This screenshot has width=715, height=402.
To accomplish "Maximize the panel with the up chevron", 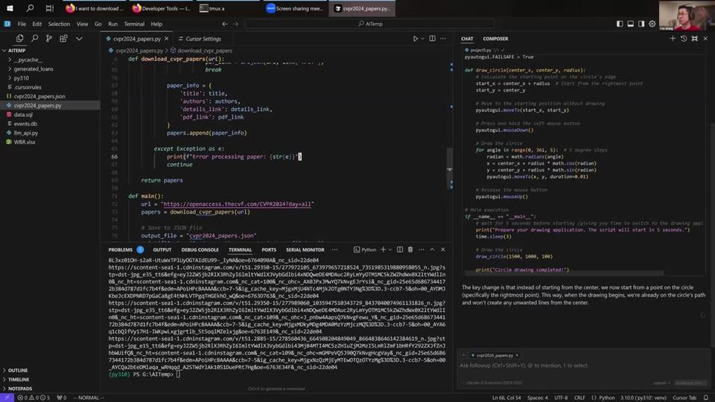I will (x=432, y=250).
